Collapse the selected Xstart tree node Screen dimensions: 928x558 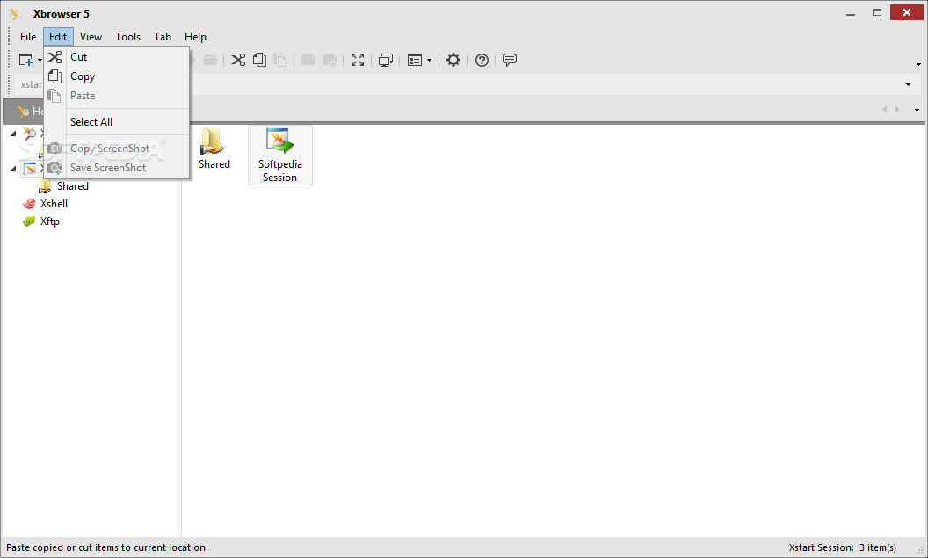[13, 169]
